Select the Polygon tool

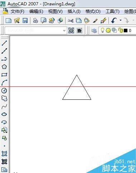4,67
